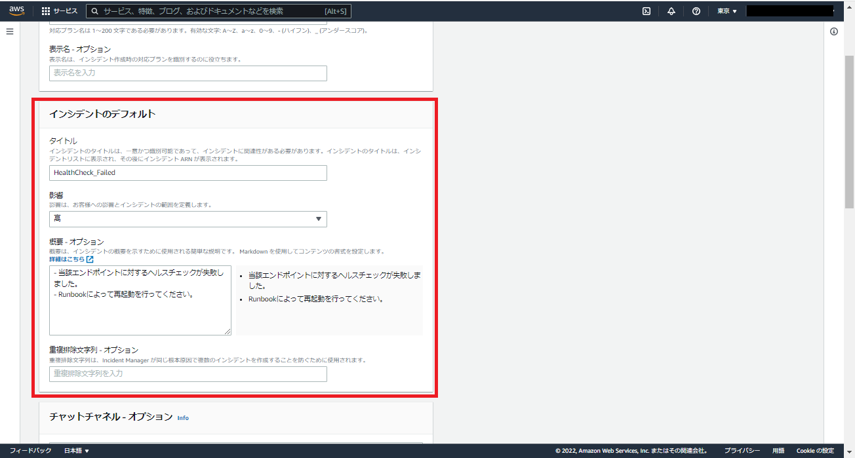The image size is (855, 458).
Task: Open the Info link beside チャットチャネル
Action: (183, 417)
